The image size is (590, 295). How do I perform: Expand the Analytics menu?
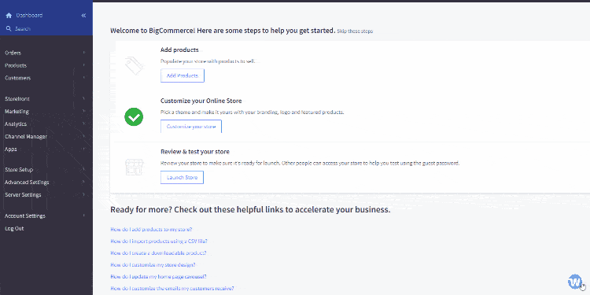coord(46,124)
